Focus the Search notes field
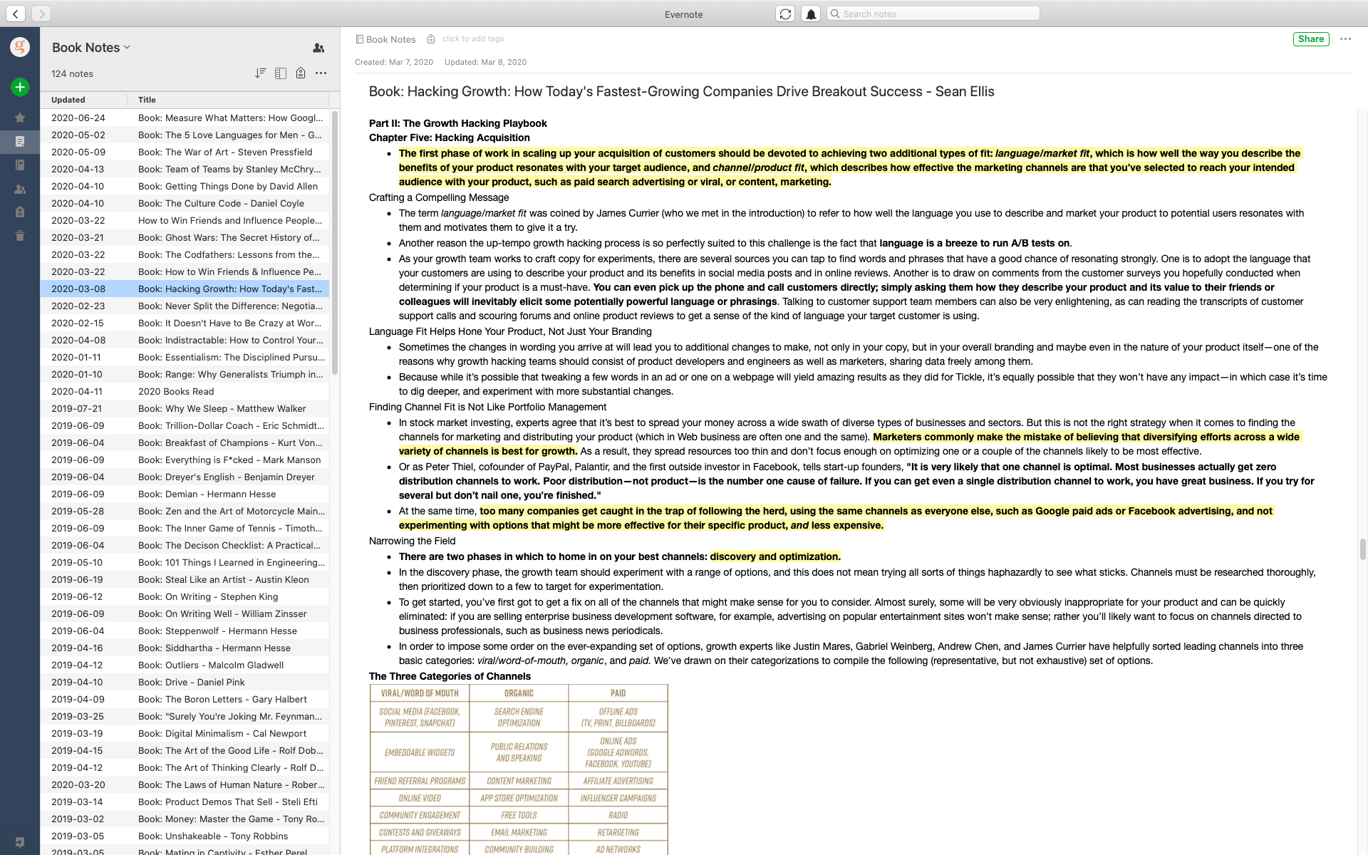The height and width of the screenshot is (855, 1368). coord(933,14)
